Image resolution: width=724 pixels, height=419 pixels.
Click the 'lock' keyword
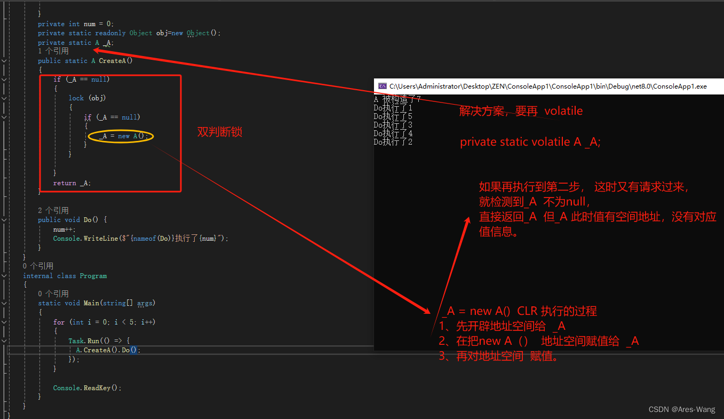76,98
